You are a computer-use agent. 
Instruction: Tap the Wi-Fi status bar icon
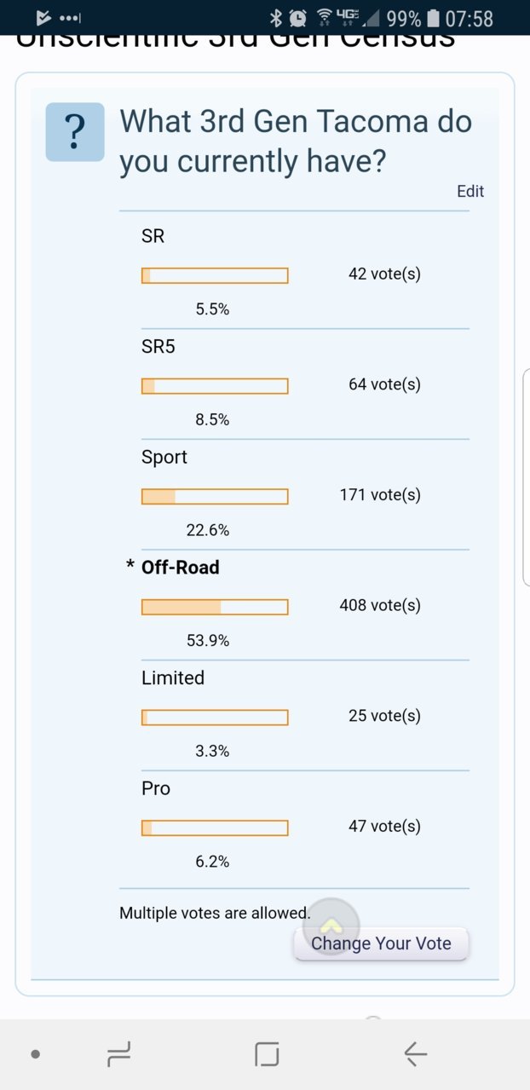pyautogui.click(x=324, y=18)
